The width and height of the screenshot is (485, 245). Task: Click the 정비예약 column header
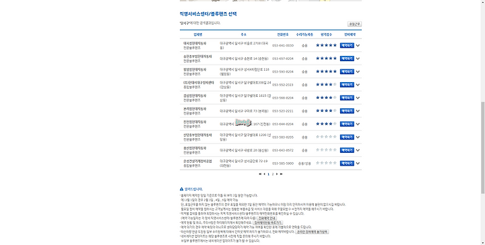point(350,34)
